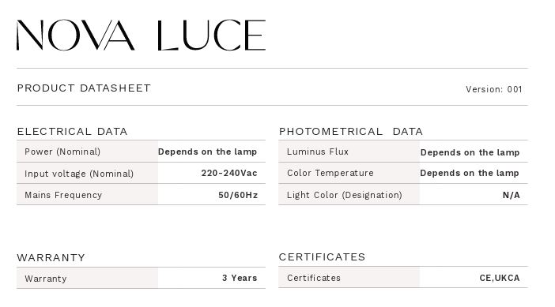Click the Power (Nominal) row label
The height and width of the screenshot is (307, 555).
point(62,152)
